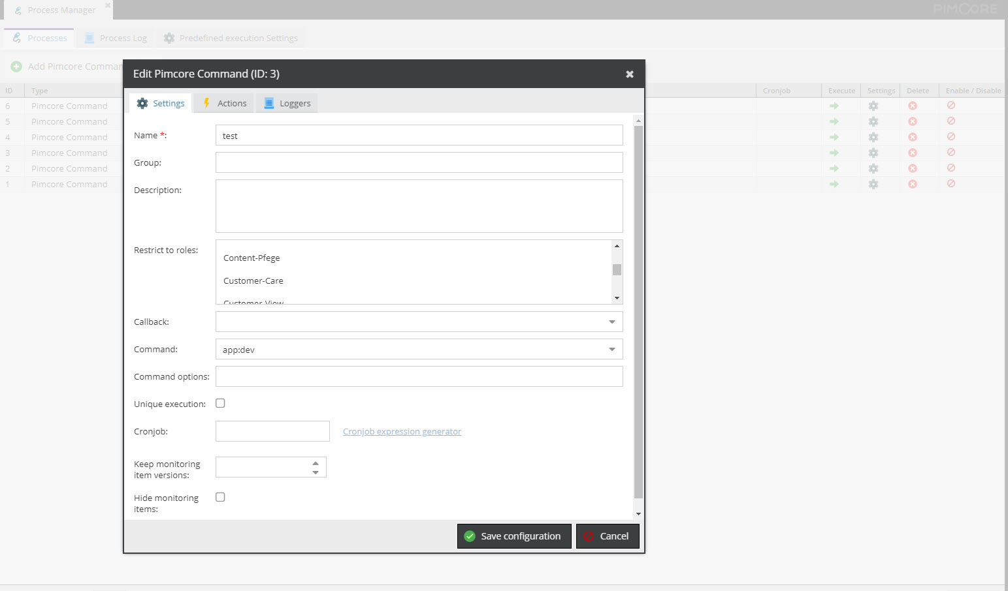Execute process row 1 with green arrow
Screen dimensions: 1008x591
(834, 184)
